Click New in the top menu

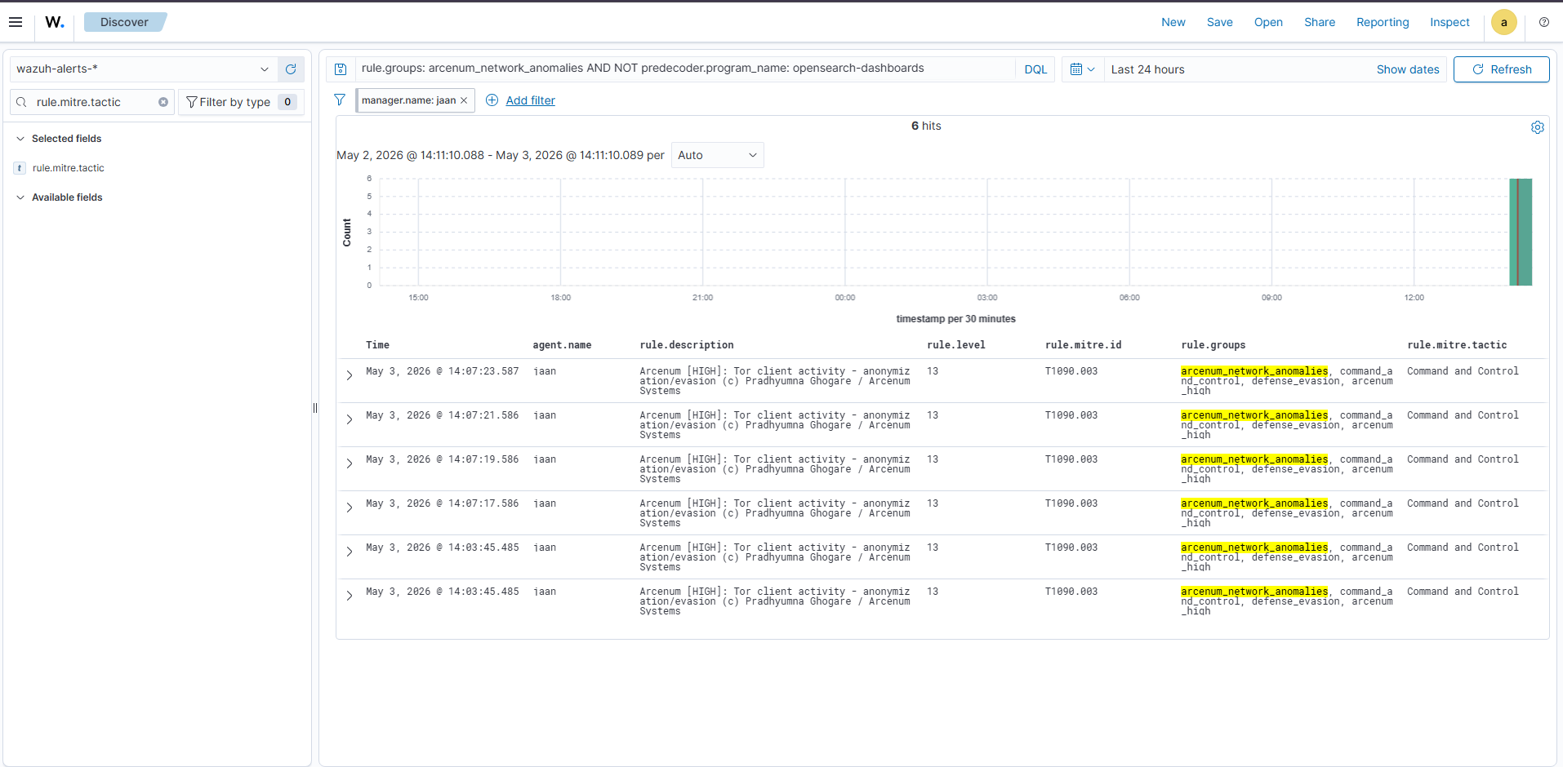(x=1173, y=22)
